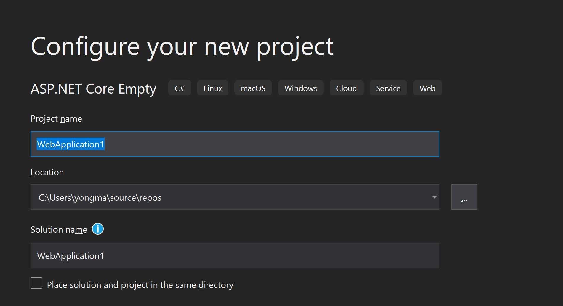Image resolution: width=563 pixels, height=306 pixels.
Task: Click the Location path text in combo box
Action: (100, 198)
